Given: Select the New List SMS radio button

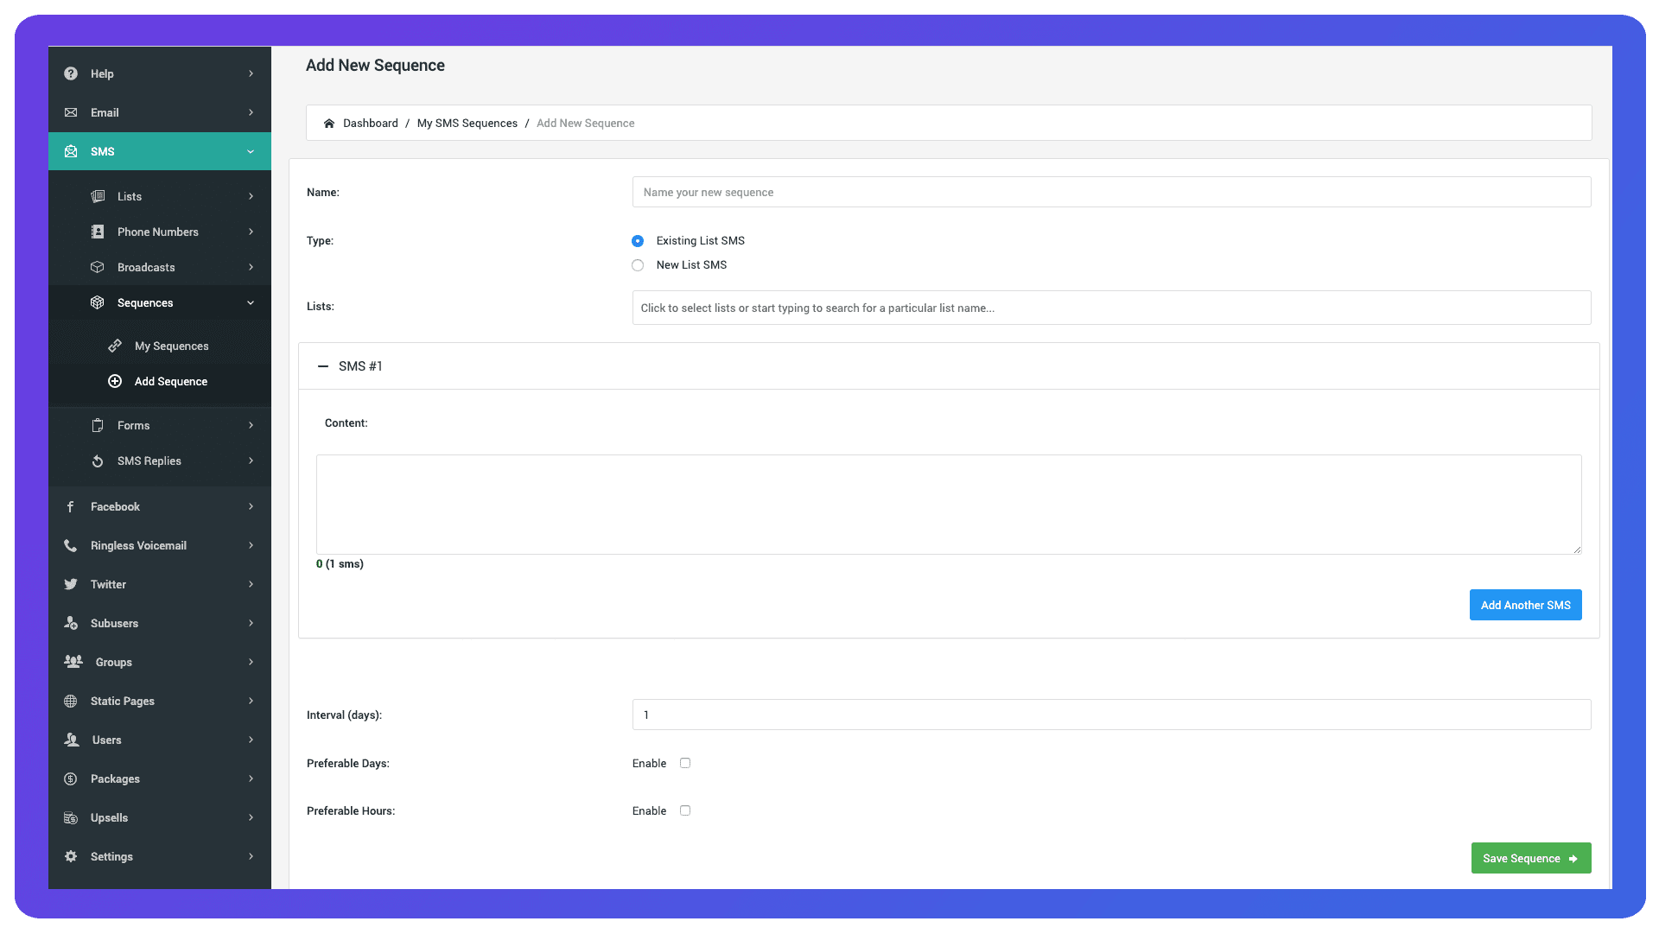Looking at the screenshot, I should pyautogui.click(x=638, y=265).
